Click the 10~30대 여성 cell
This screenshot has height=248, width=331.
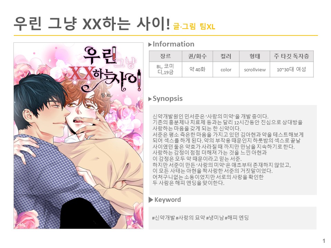tap(292, 69)
